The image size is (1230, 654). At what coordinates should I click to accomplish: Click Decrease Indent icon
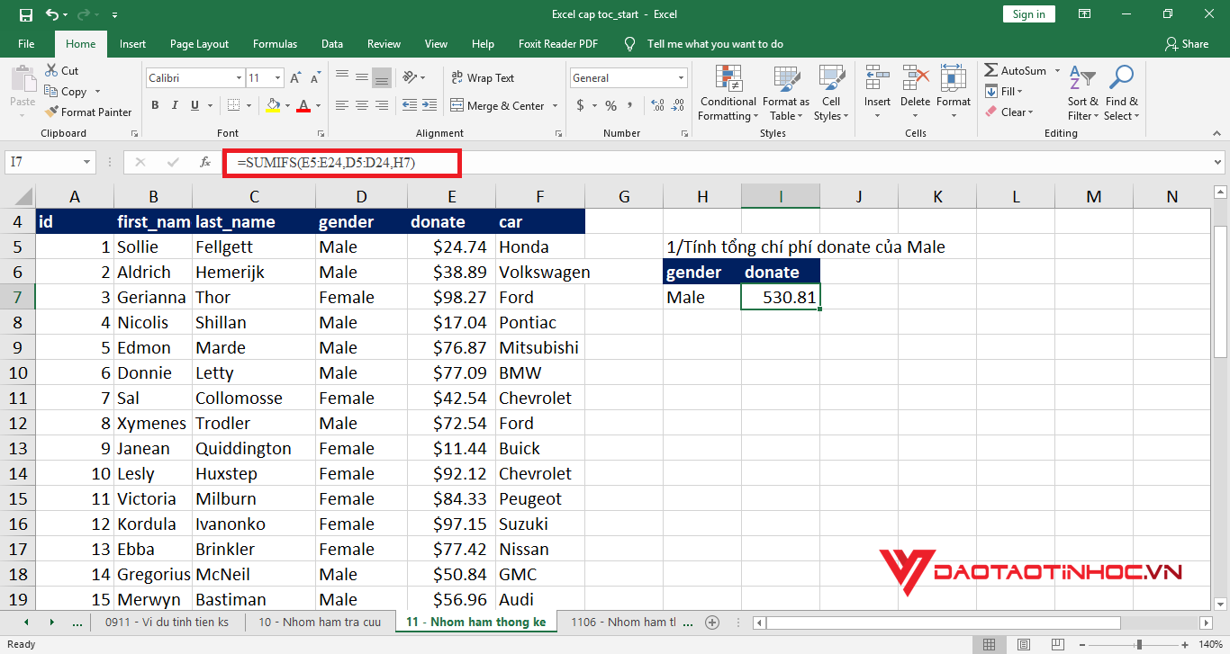410,105
